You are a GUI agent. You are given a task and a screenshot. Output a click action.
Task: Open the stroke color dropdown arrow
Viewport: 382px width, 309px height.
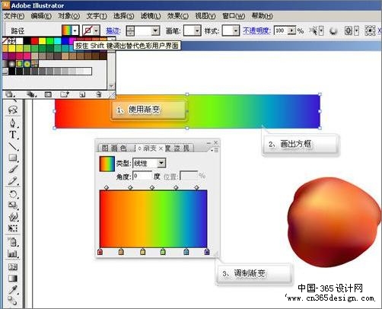(97, 31)
